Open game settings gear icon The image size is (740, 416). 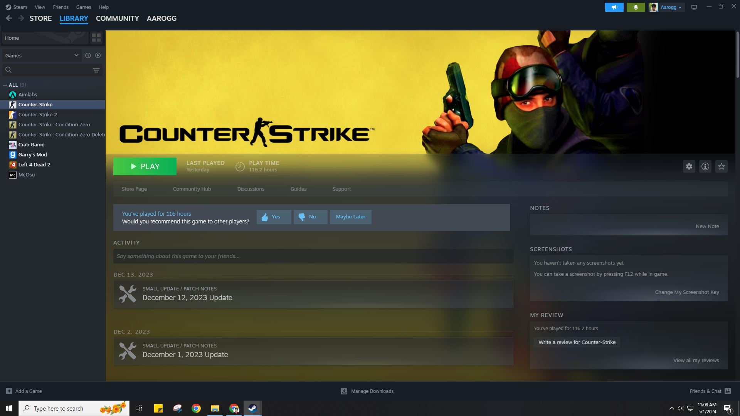click(x=689, y=166)
